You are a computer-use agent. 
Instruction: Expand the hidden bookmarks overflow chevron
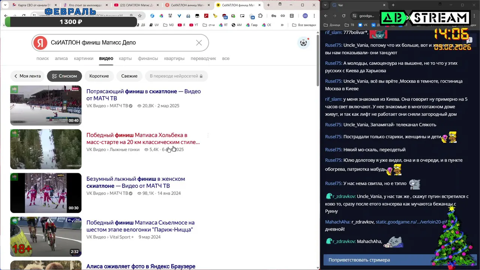click(x=282, y=25)
